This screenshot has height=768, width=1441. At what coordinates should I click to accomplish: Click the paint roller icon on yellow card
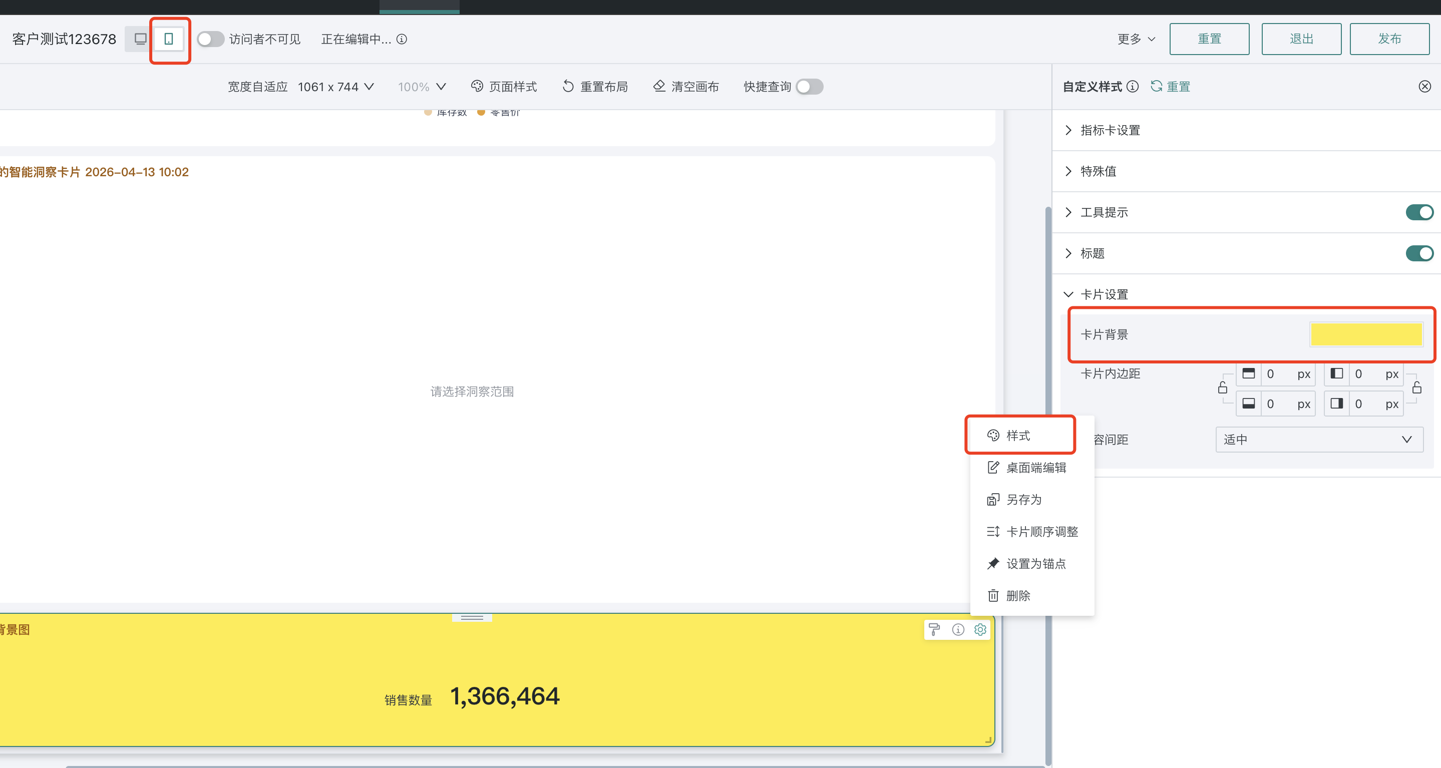pos(935,629)
